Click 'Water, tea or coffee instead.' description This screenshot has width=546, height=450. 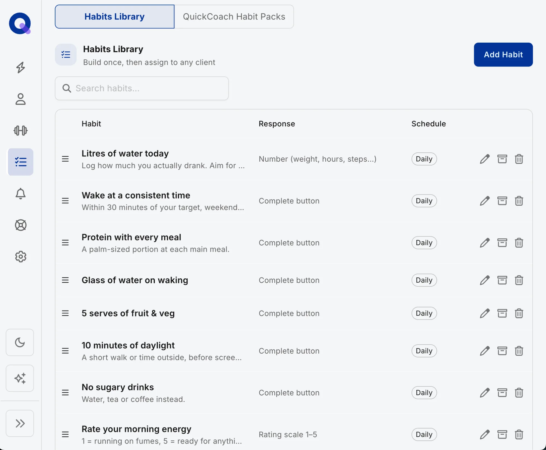133,399
